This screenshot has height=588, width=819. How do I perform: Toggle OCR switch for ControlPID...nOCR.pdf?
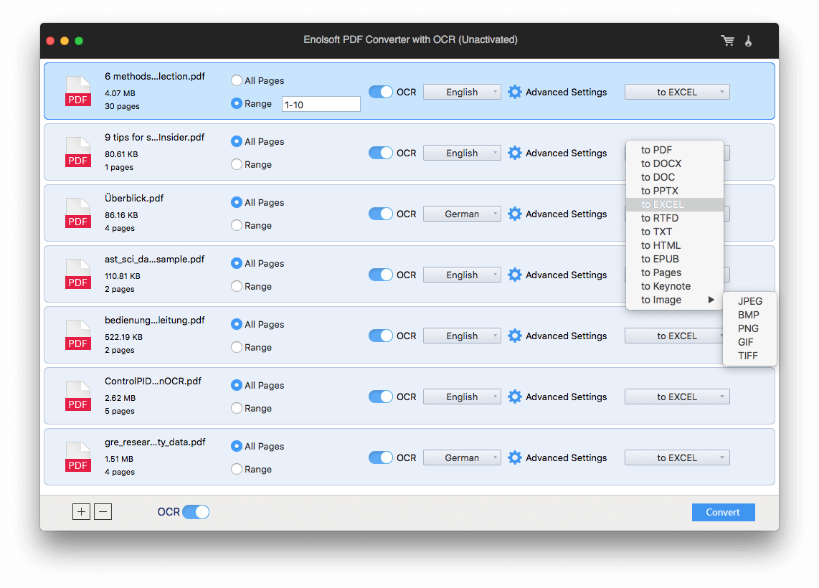point(380,397)
